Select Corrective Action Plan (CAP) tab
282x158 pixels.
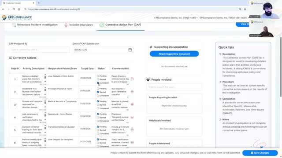(x=120, y=25)
